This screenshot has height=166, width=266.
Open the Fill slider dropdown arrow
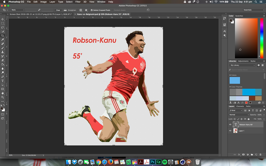tap(264, 119)
